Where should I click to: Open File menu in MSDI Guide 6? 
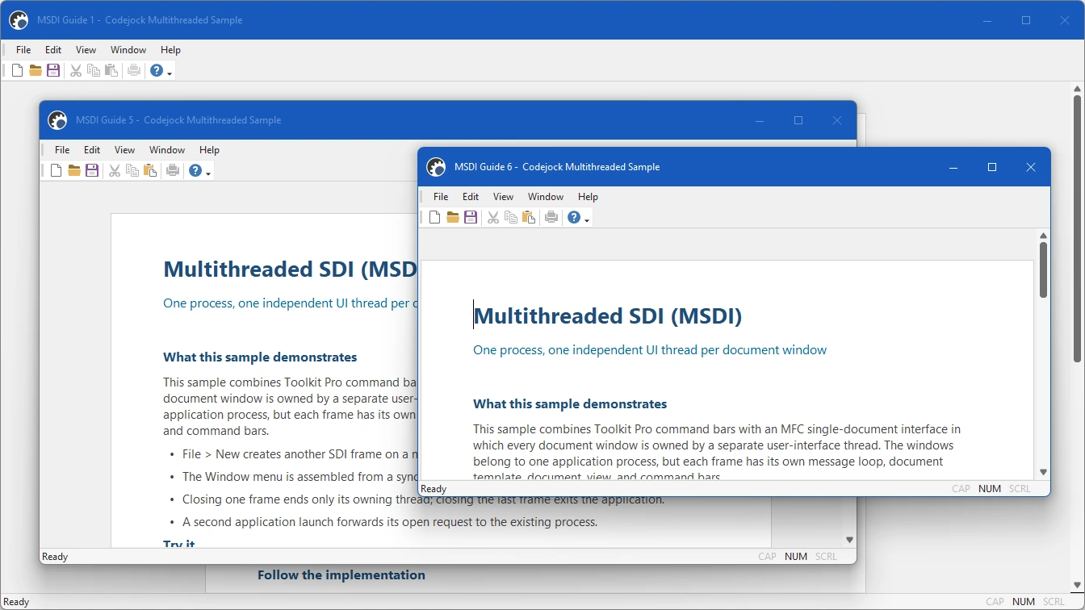[441, 196]
